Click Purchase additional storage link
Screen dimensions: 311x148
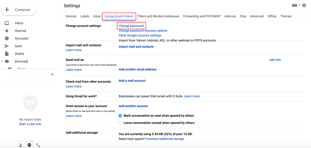[164, 139]
